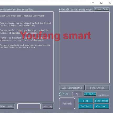Click the coordinate motion recording label
This screenshot has width=113, height=113.
coord(17,9)
